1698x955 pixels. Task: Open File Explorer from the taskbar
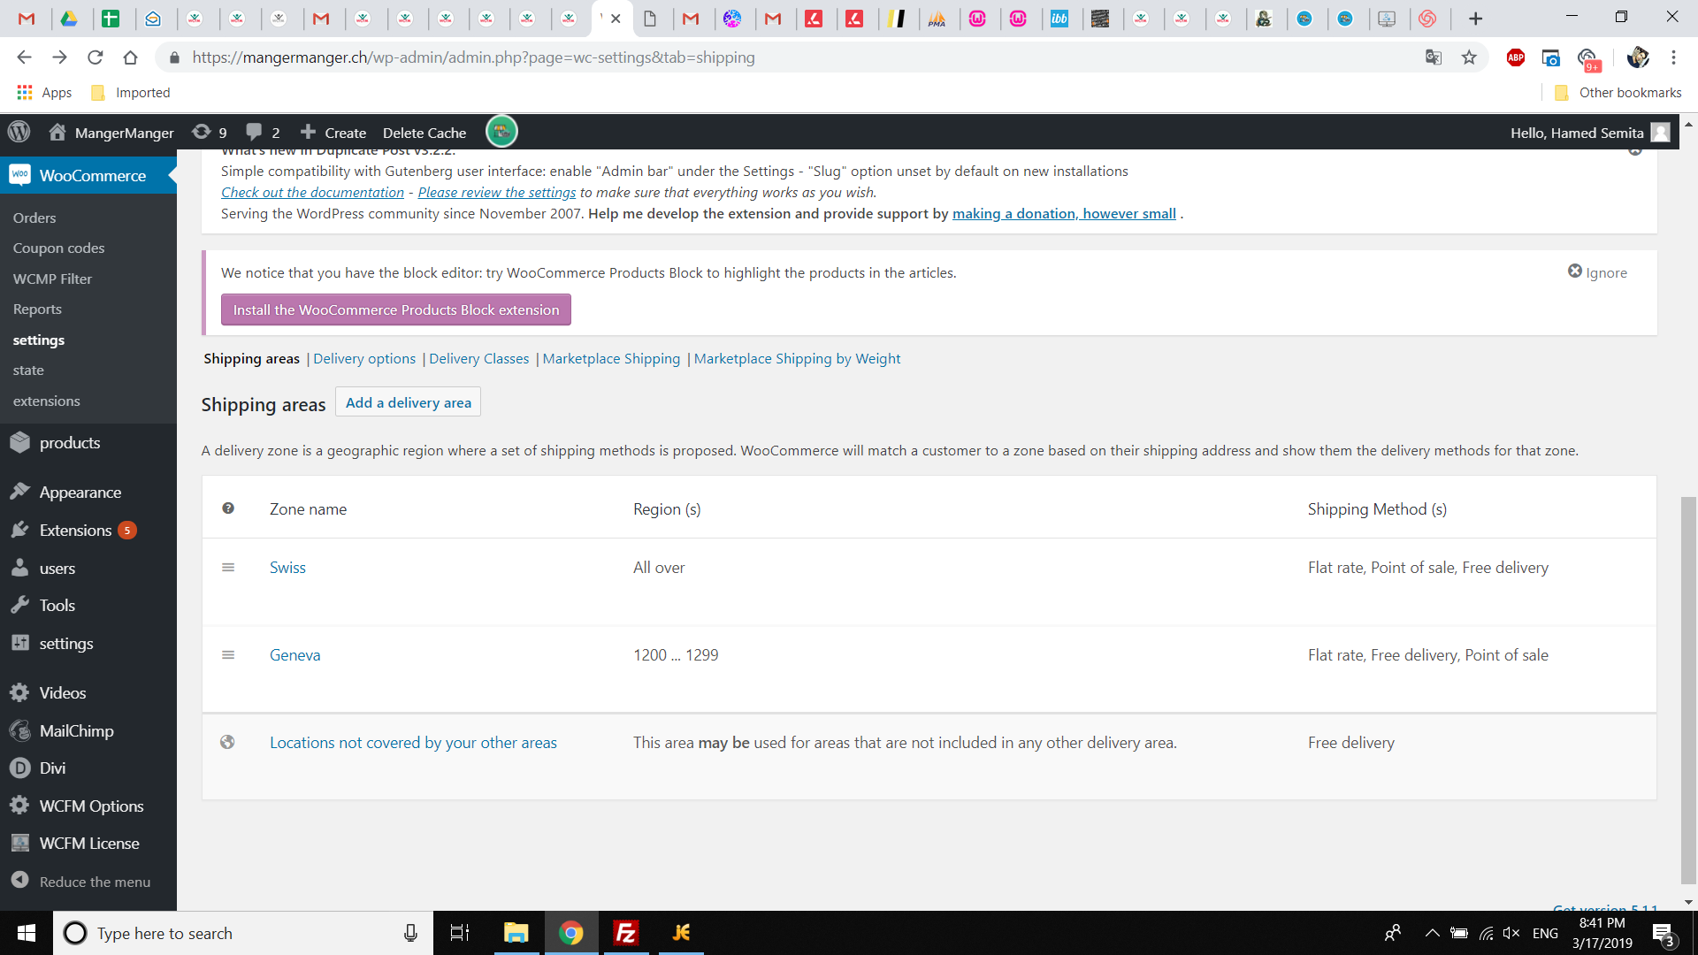(x=516, y=933)
